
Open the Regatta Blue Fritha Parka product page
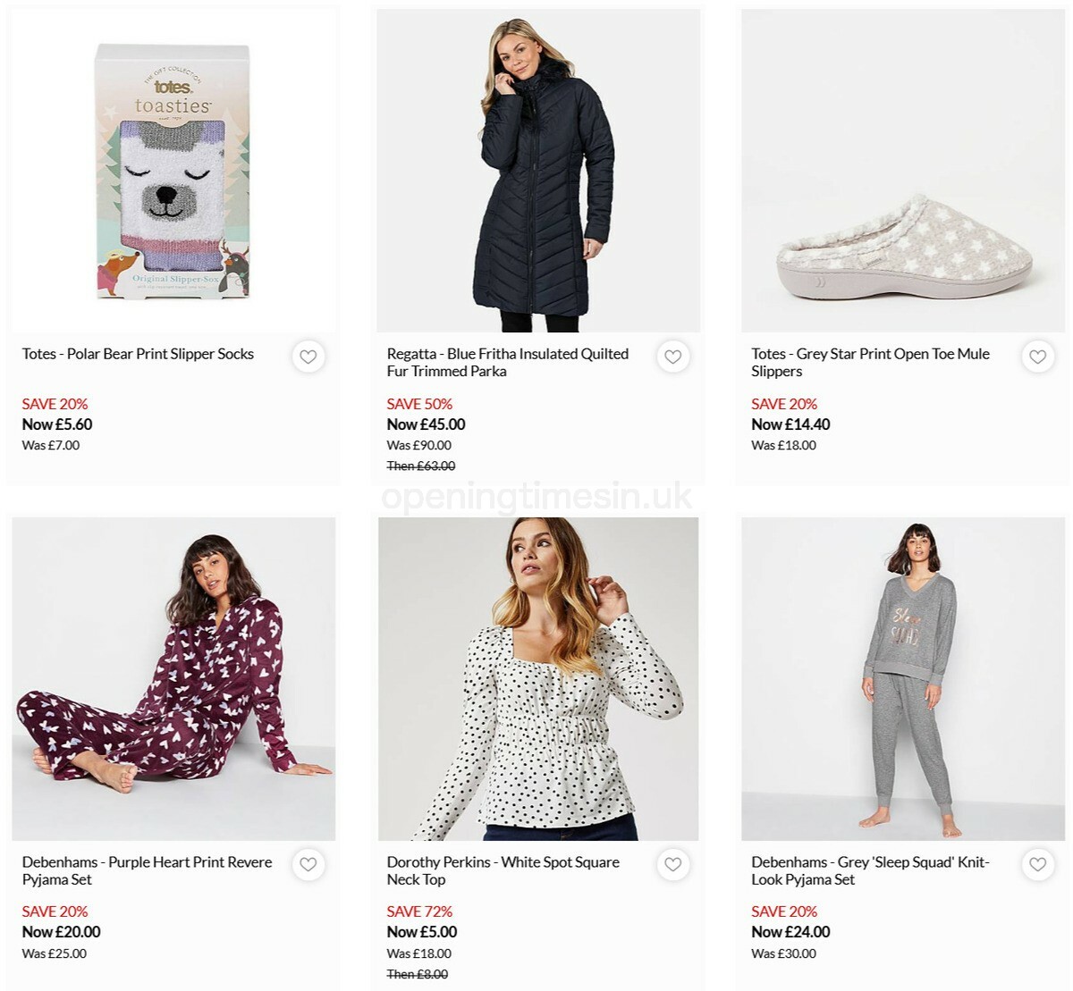506,363
